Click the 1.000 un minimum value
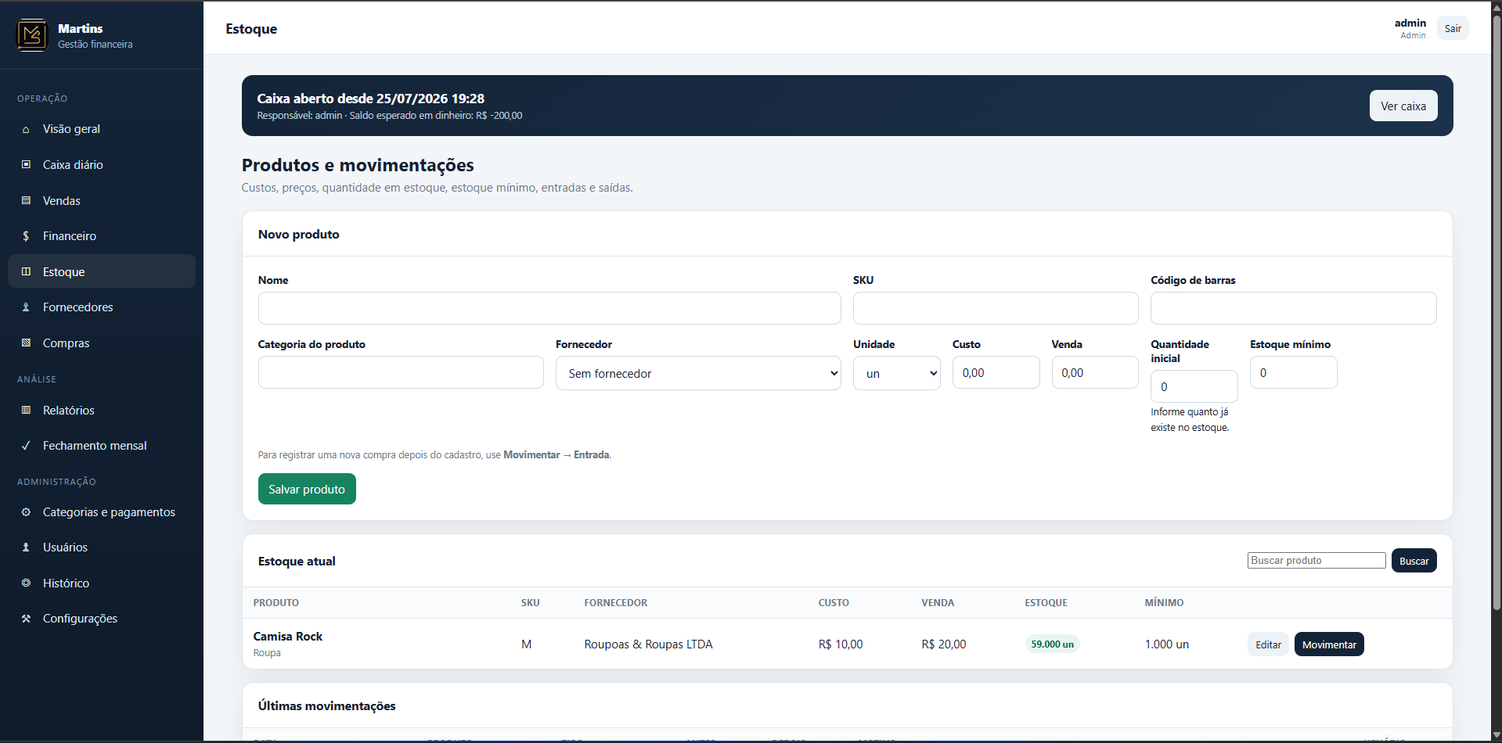The width and height of the screenshot is (1502, 743). tap(1167, 644)
